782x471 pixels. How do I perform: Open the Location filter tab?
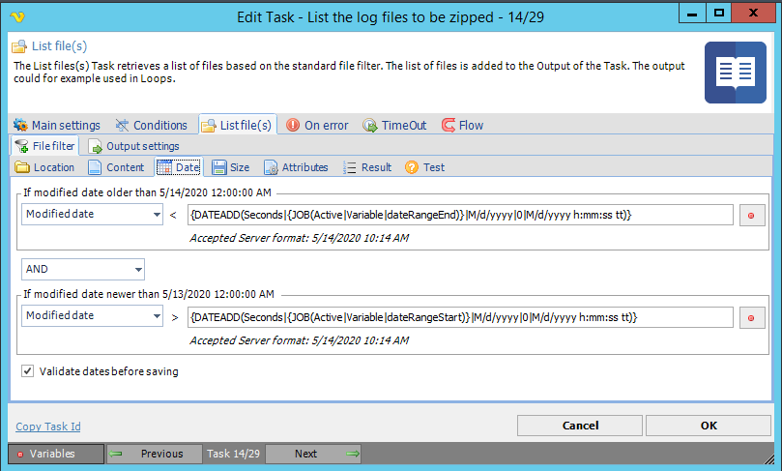(x=45, y=167)
